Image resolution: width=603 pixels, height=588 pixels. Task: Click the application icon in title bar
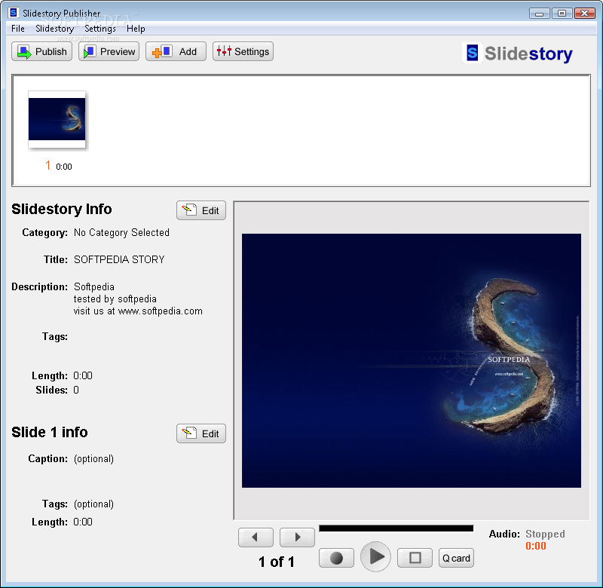click(13, 13)
